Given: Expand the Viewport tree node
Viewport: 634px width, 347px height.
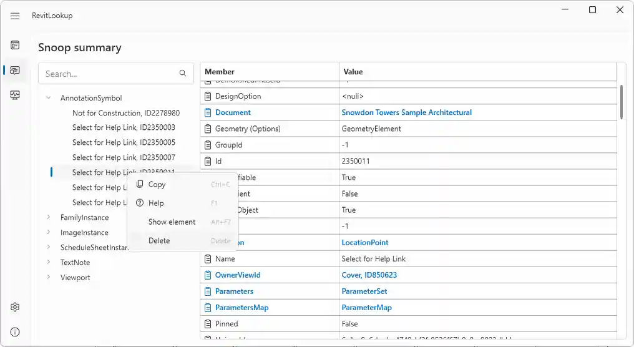Looking at the screenshot, I should (x=49, y=278).
